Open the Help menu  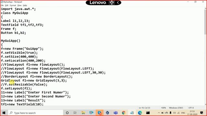click(x=25, y=5)
